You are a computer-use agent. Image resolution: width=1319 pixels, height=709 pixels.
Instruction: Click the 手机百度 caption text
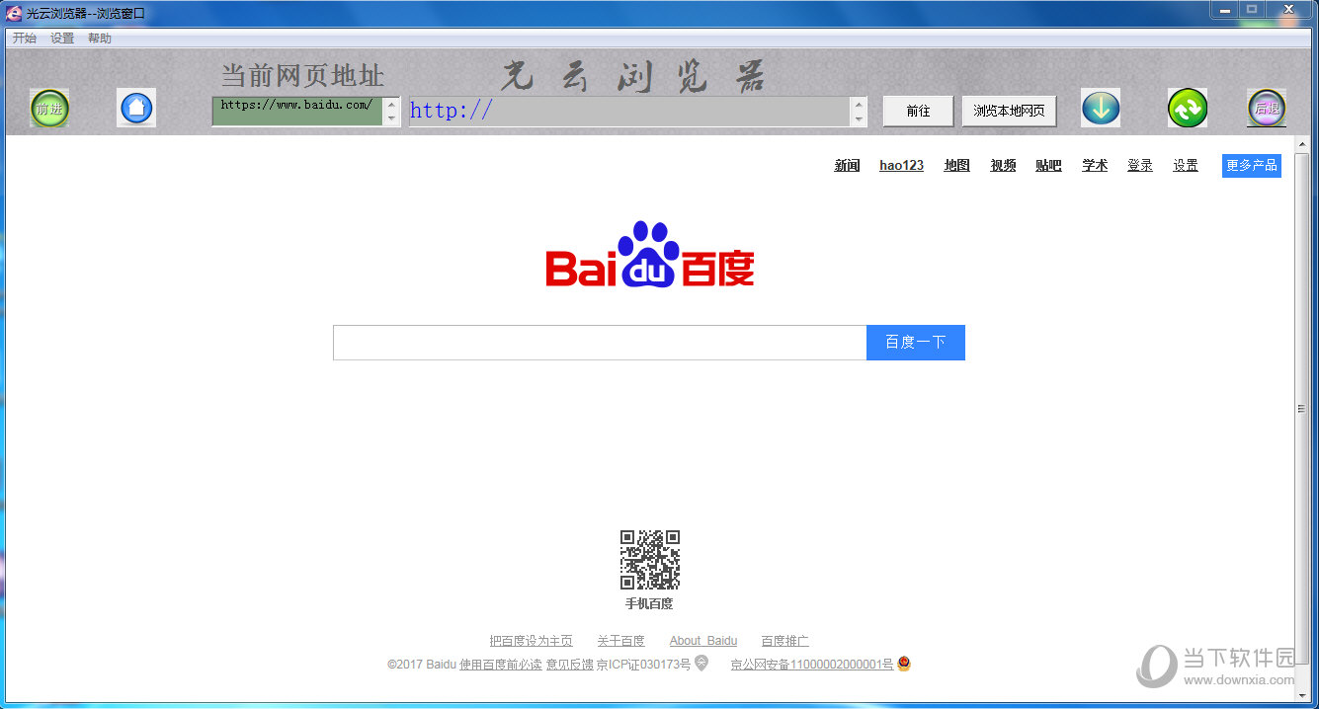click(x=649, y=603)
